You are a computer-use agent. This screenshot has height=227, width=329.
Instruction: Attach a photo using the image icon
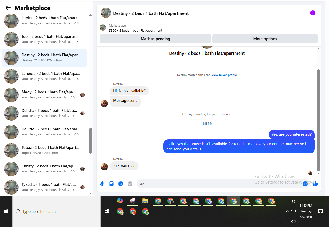pos(112,184)
